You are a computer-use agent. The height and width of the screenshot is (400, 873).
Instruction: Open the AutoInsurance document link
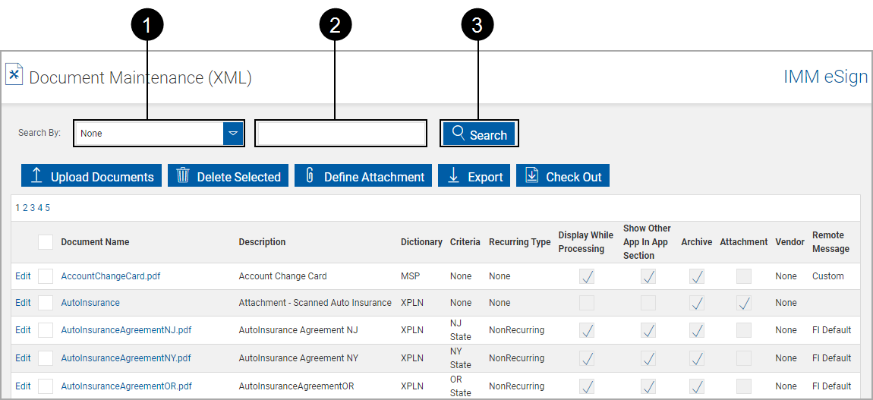point(90,303)
